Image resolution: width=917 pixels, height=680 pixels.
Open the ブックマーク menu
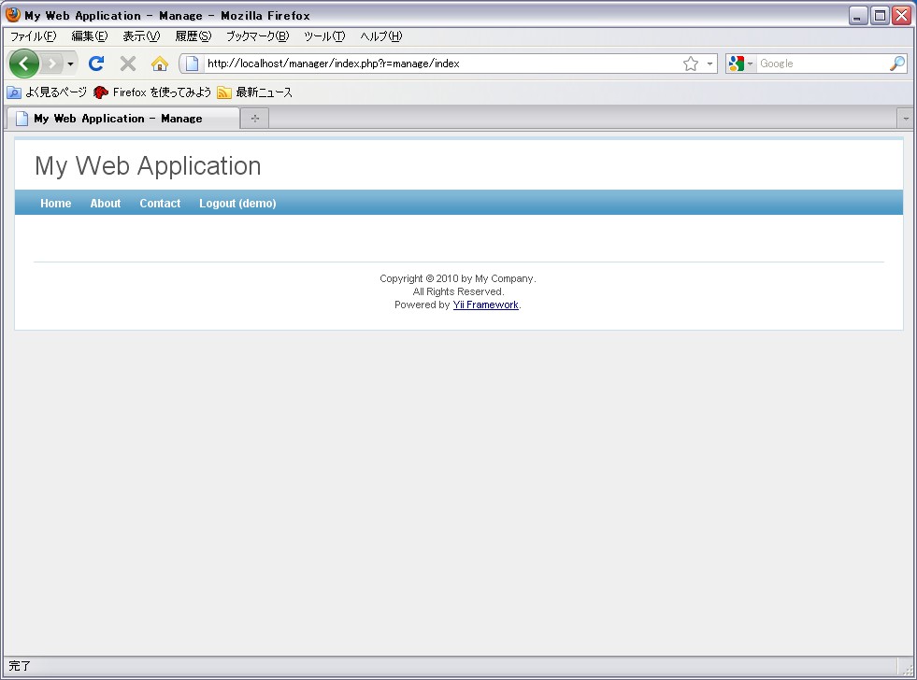(x=257, y=36)
